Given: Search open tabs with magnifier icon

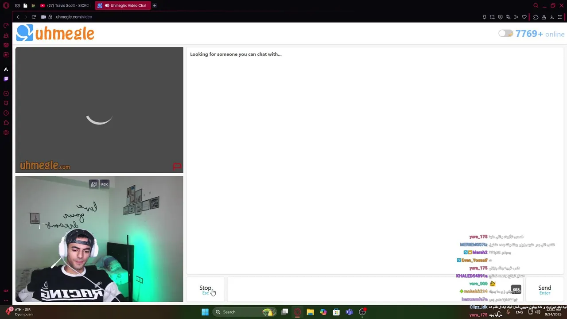Looking at the screenshot, I should pos(536,5).
